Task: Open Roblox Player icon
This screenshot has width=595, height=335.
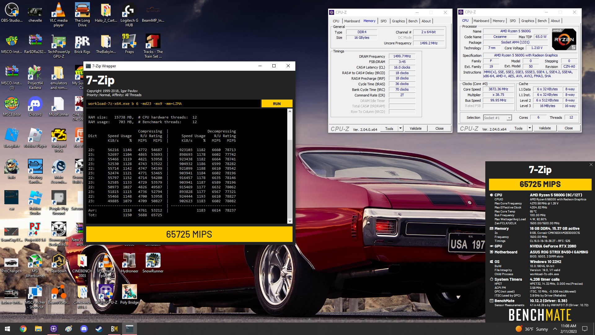Action: 35,138
